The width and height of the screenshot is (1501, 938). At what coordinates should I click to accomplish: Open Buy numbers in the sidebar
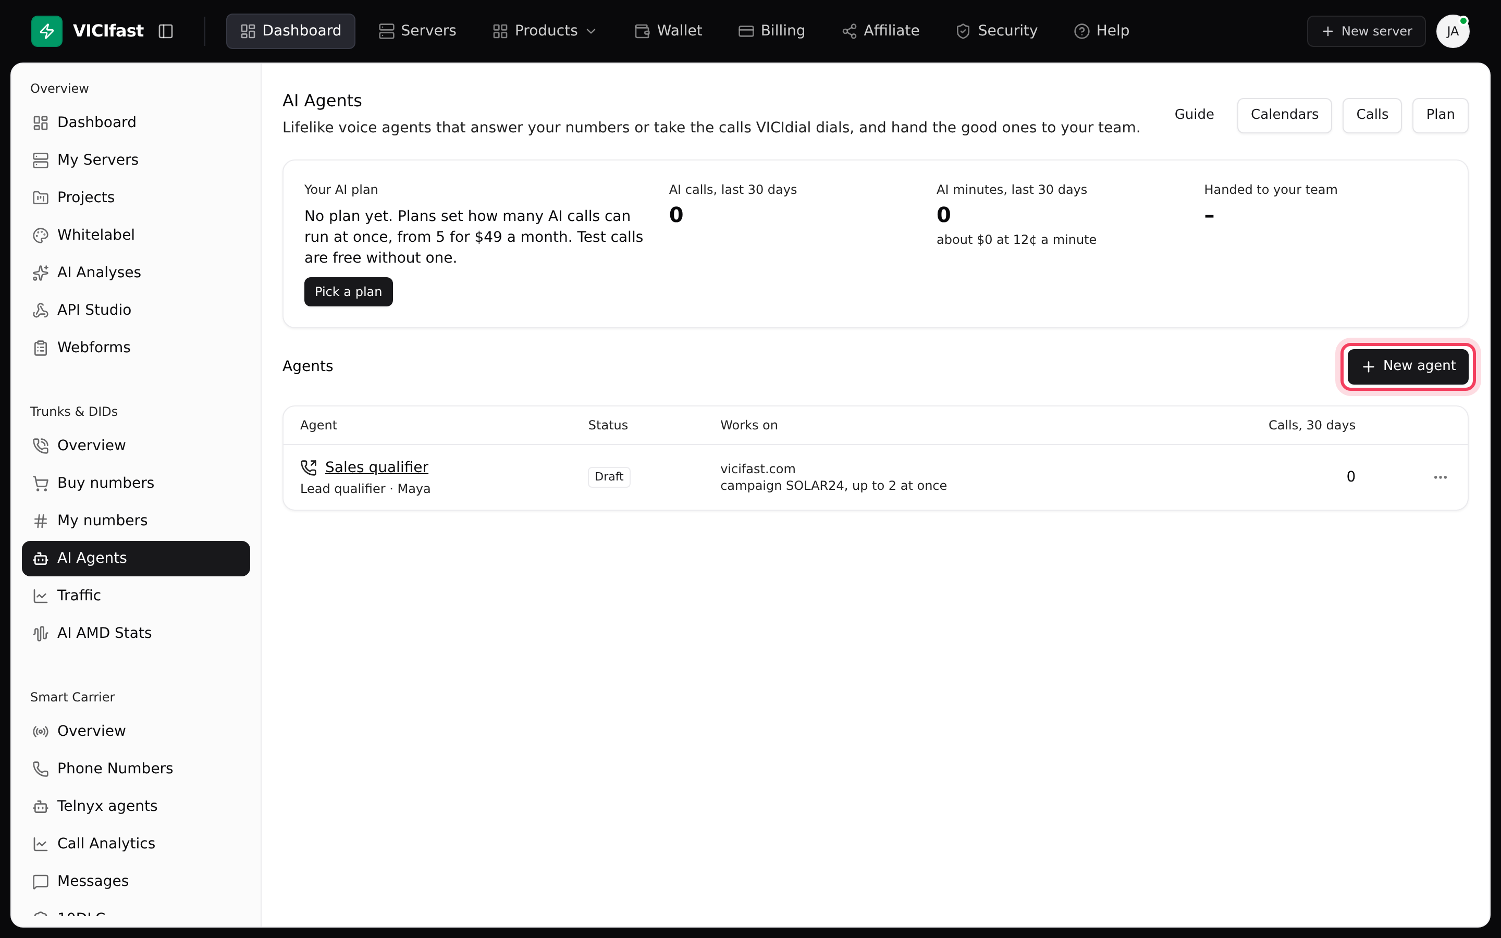(136, 483)
